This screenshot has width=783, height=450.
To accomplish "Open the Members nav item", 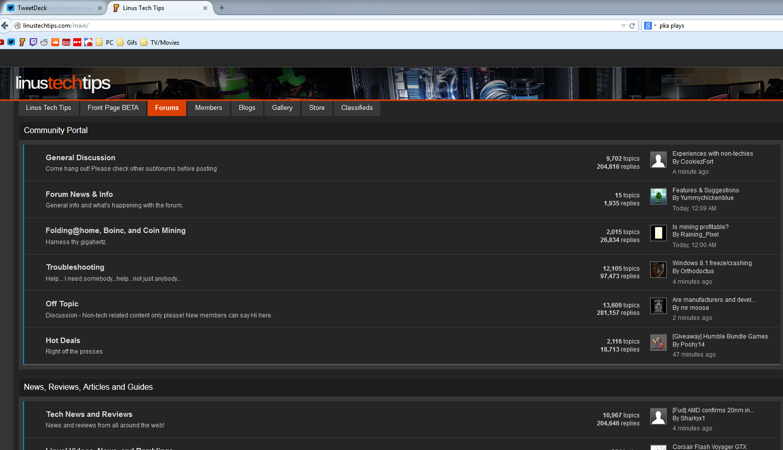I will (x=208, y=108).
